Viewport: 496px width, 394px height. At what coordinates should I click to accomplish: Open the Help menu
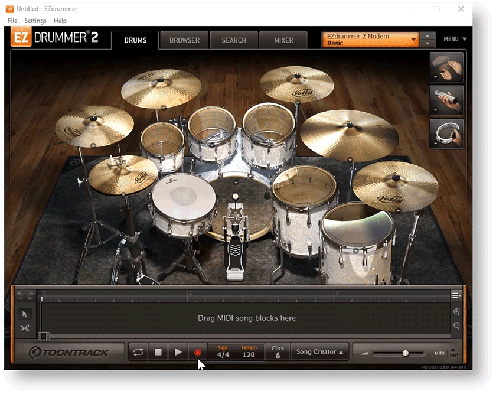pos(60,21)
